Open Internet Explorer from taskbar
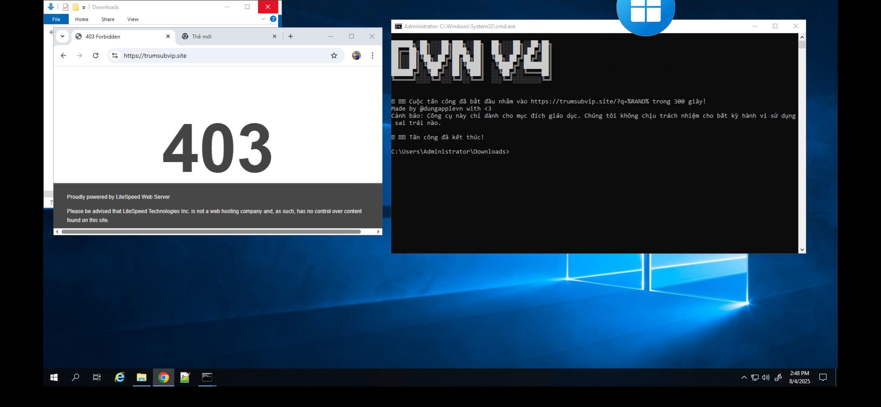 coord(119,377)
